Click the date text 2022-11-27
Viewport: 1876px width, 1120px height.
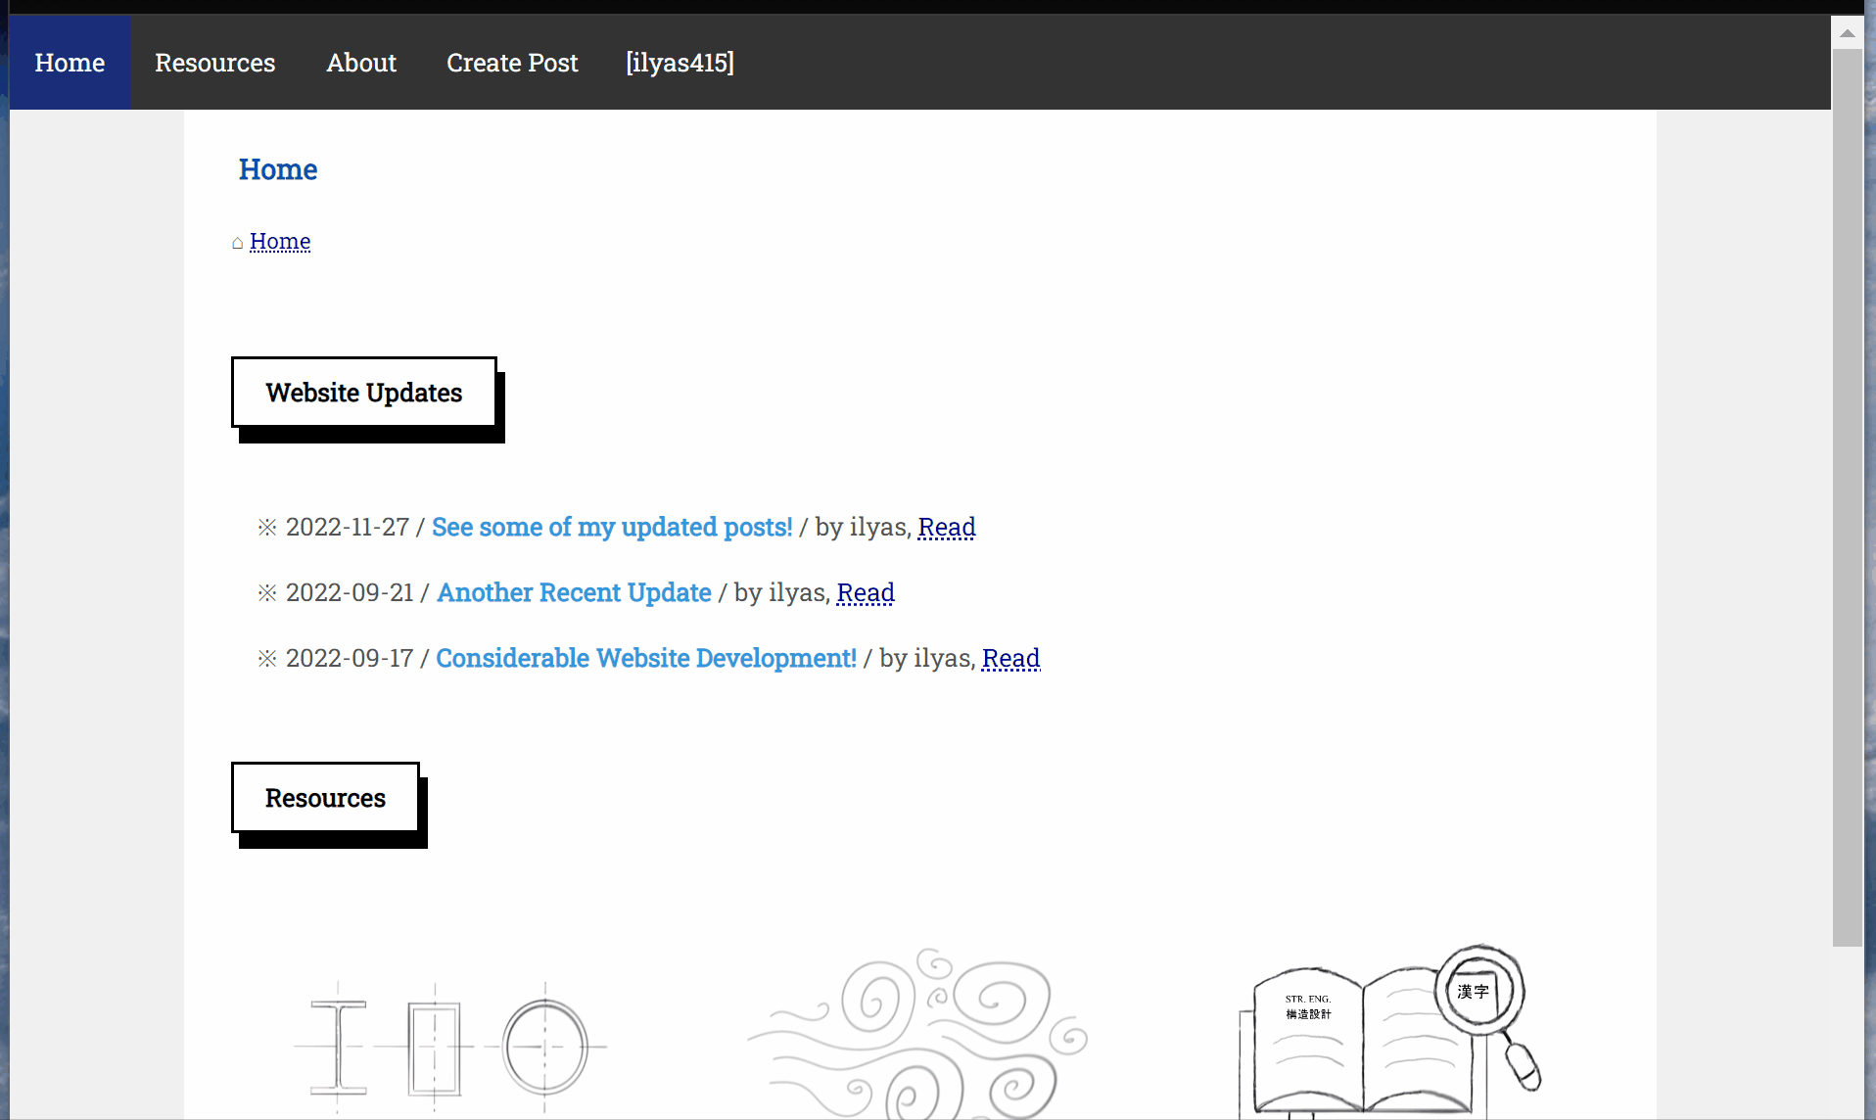pyautogui.click(x=348, y=527)
